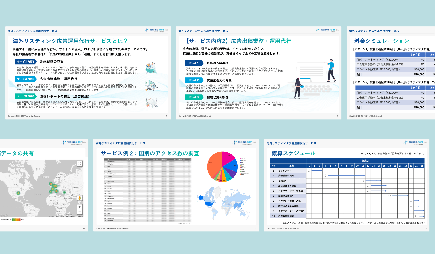
Task: Click Techno-Port logo on the schedule slide
Action: [415, 142]
